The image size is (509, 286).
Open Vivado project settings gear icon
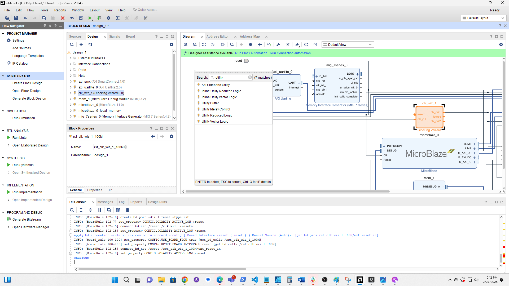pos(108,18)
